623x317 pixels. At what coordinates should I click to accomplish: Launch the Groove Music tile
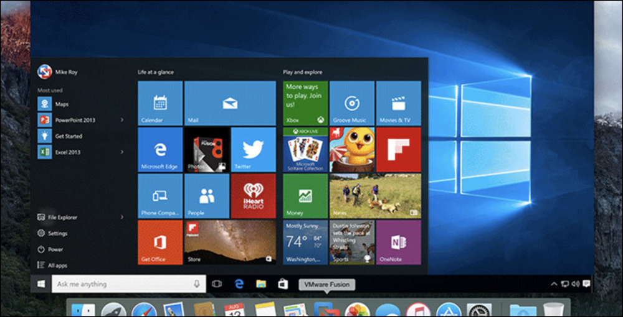(351, 103)
